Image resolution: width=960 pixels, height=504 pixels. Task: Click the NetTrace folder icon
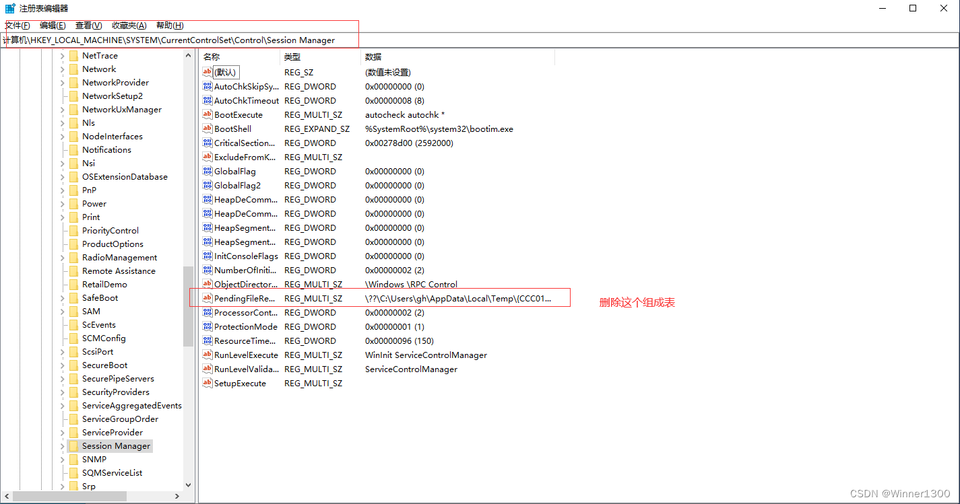[74, 56]
